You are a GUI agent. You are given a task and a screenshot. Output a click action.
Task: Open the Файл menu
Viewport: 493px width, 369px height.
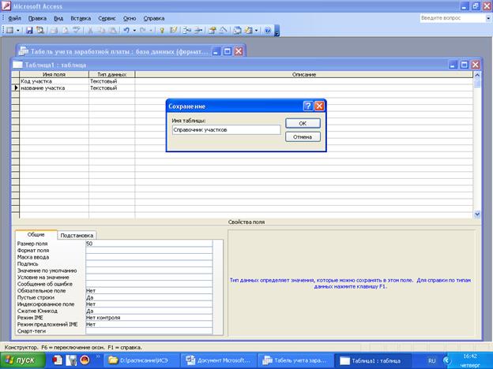coord(14,17)
